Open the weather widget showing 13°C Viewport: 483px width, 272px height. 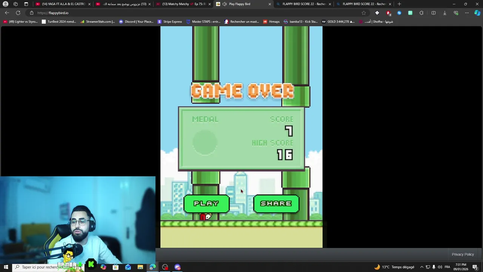(x=394, y=267)
